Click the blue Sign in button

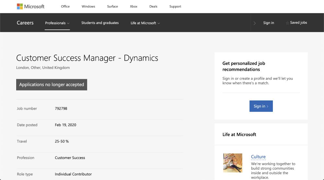pyautogui.click(x=261, y=106)
